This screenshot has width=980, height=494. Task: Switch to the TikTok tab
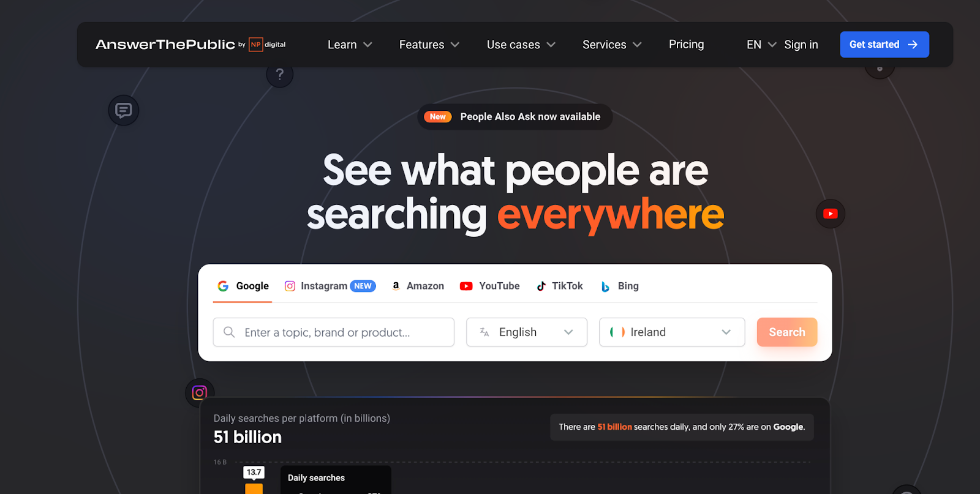[560, 286]
